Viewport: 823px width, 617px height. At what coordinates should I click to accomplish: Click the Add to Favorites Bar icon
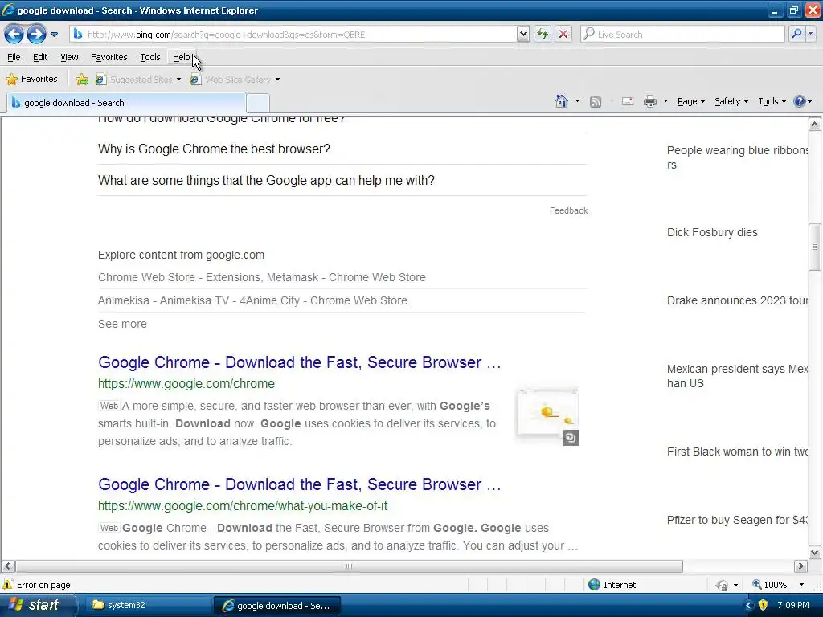(81, 80)
